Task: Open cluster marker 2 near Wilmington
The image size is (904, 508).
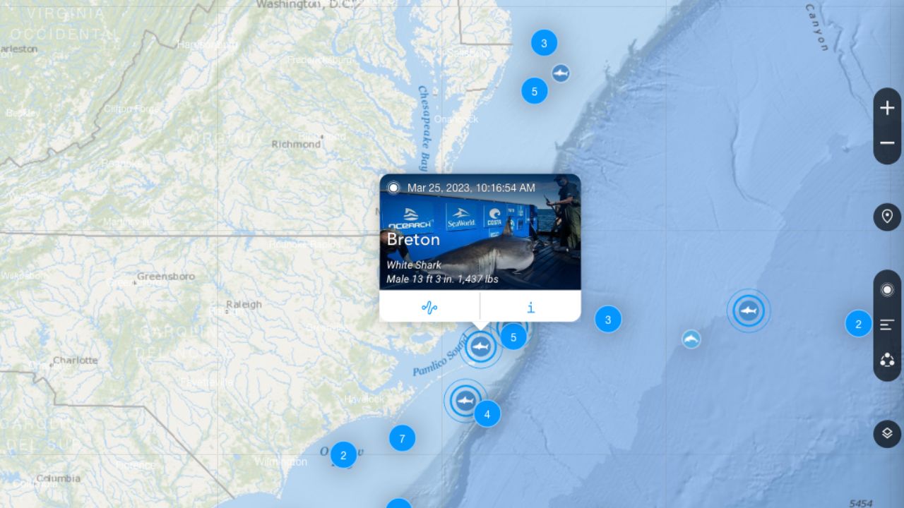Action: 343,455
